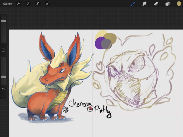Open the Layers panel
183x137 pixels.
[x=167, y=4]
